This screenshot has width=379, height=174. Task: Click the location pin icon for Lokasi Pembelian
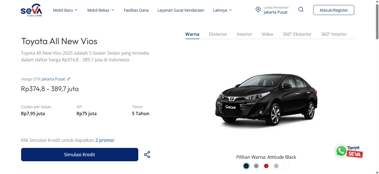[258, 10]
